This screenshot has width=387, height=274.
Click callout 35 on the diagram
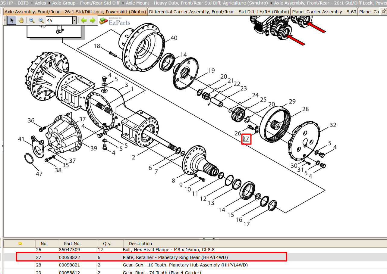pyautogui.click(x=65, y=165)
